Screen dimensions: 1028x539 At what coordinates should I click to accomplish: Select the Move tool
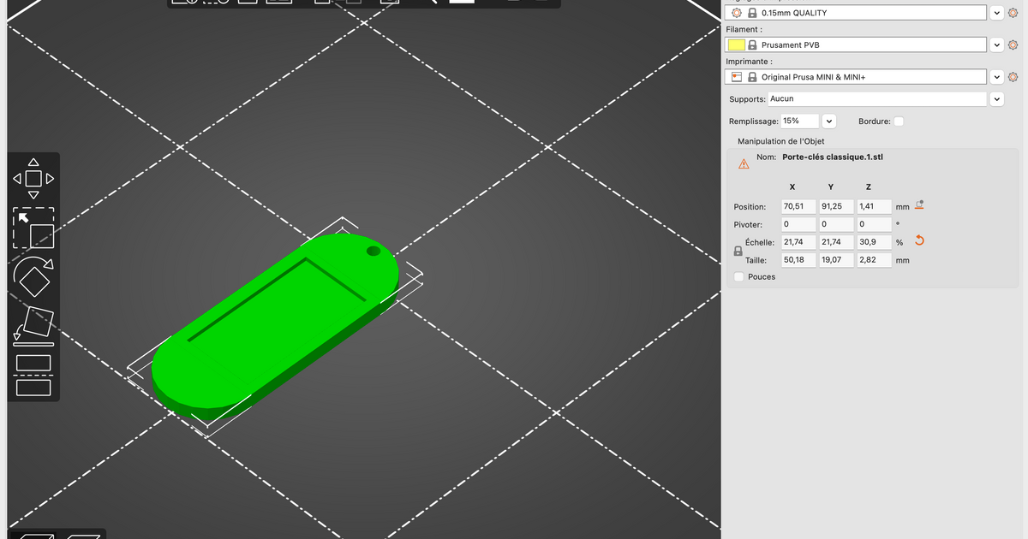(34, 178)
